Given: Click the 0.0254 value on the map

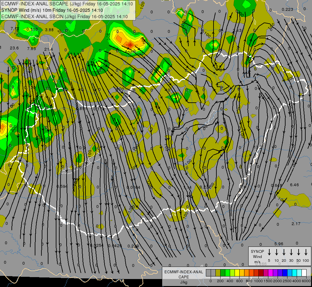Looking at the screenshot, I should pyautogui.click(x=97, y=245).
